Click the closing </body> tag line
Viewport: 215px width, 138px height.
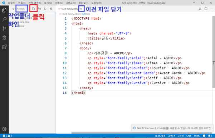pos(86,88)
